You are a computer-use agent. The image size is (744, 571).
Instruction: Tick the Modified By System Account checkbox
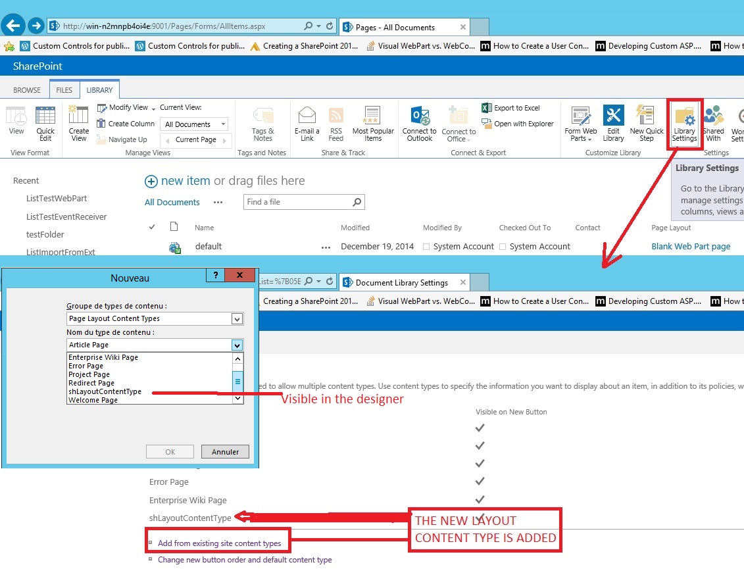point(426,247)
